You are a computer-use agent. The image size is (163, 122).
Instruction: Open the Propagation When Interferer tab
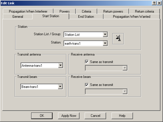click(28, 11)
